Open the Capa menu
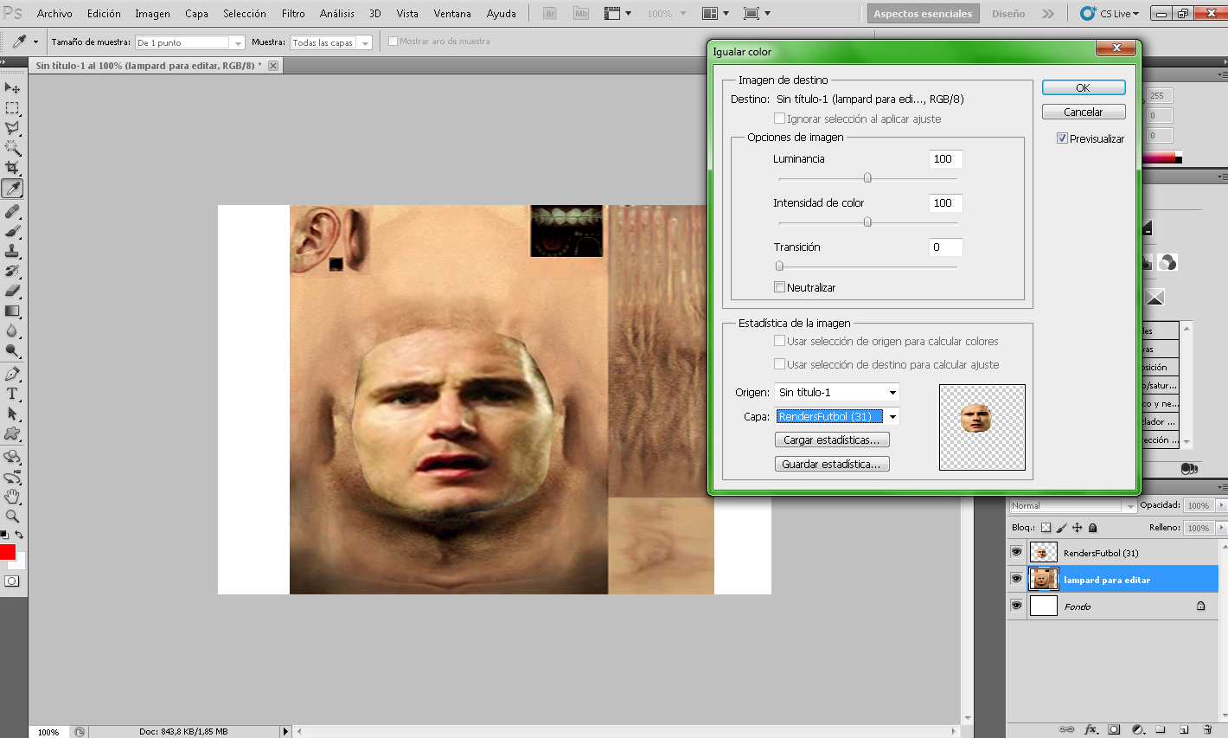This screenshot has height=738, width=1228. point(196,14)
